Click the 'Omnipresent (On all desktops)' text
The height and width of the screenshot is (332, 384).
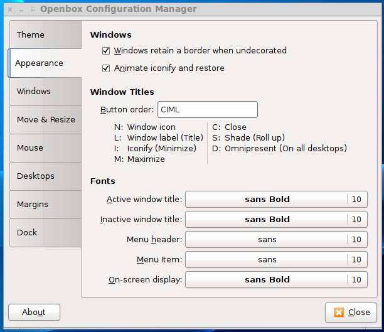click(285, 149)
